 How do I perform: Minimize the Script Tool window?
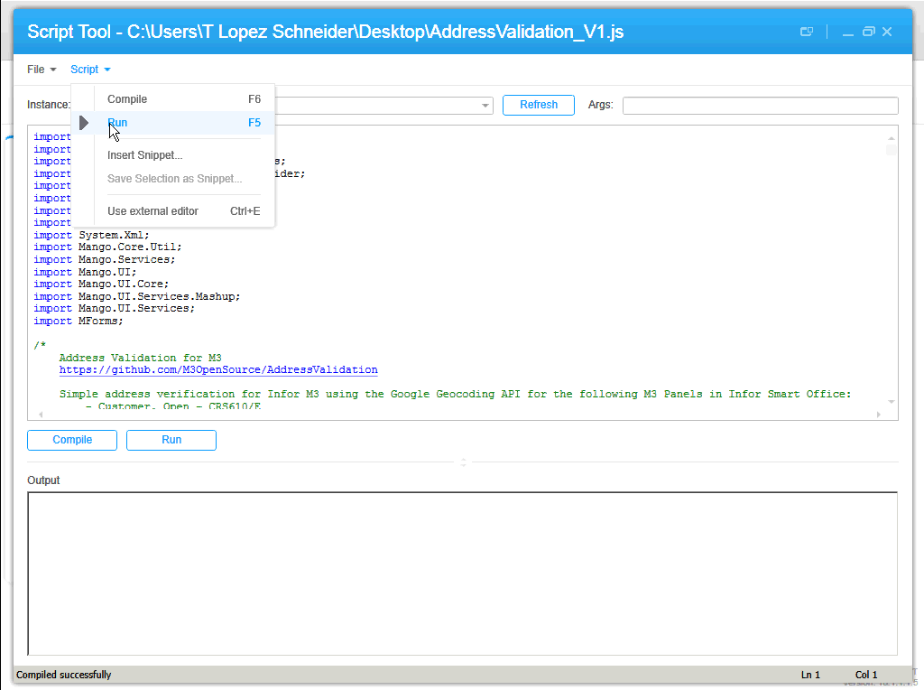pyautogui.click(x=848, y=33)
